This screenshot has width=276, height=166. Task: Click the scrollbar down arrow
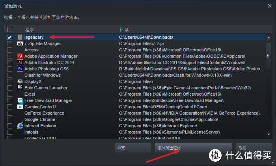point(269,134)
